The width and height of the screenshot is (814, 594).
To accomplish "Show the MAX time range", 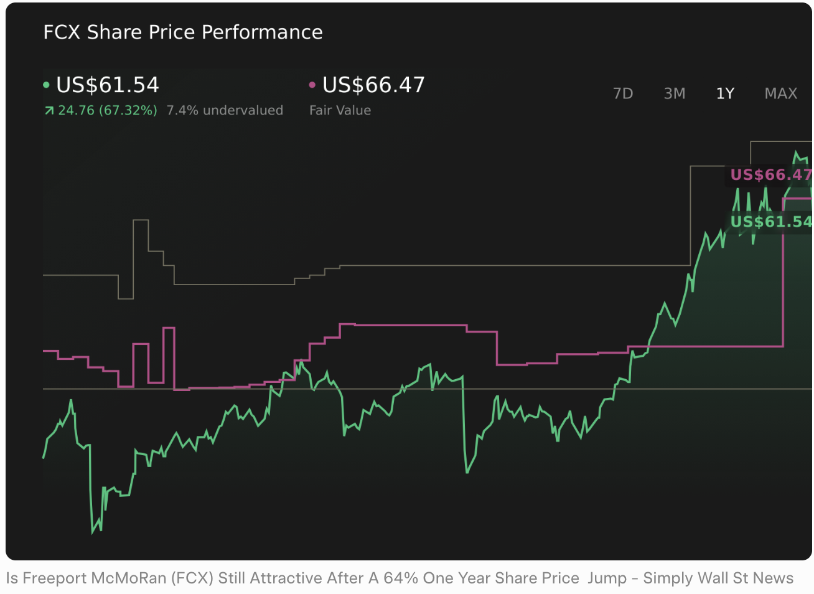I will [x=780, y=93].
